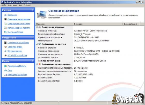This screenshot has width=145, height=105.
Task: Collapse the Система sidebar panel
Action: (32, 10)
